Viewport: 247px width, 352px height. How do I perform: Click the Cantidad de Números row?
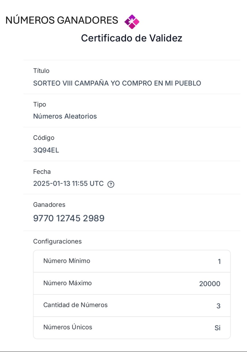click(x=132, y=306)
